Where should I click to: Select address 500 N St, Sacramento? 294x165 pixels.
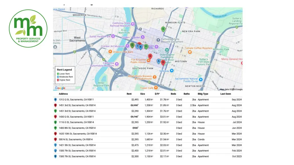(x=76, y=140)
